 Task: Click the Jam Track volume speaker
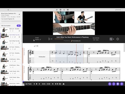(x=53, y=84)
